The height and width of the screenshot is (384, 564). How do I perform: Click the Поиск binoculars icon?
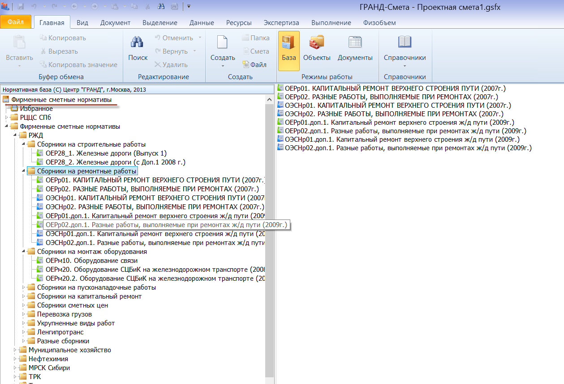(x=137, y=42)
